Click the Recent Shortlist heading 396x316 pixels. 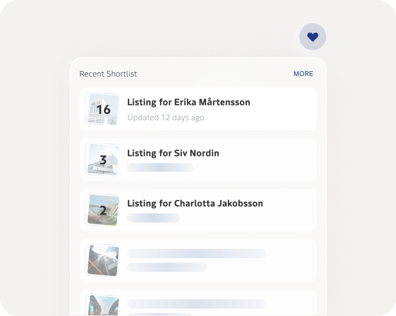[108, 74]
